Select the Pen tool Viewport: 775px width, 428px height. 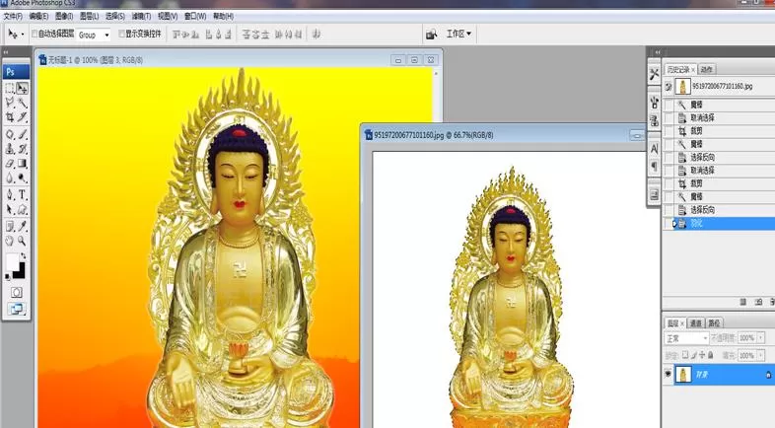(10, 194)
